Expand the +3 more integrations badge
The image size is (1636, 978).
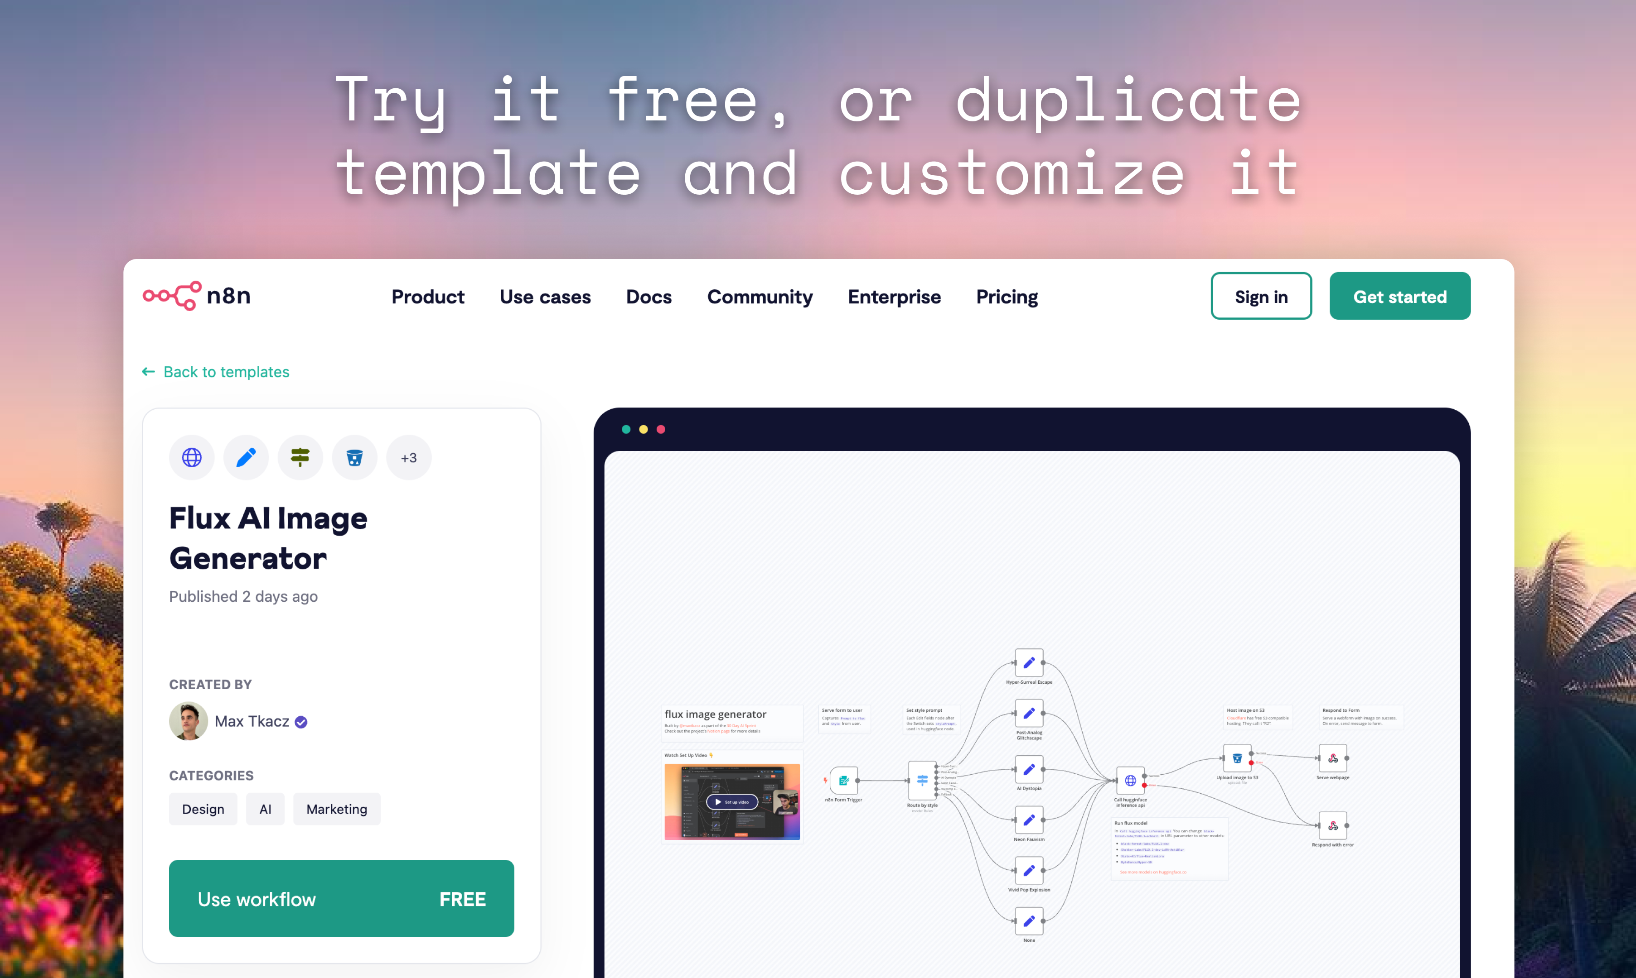tap(409, 457)
